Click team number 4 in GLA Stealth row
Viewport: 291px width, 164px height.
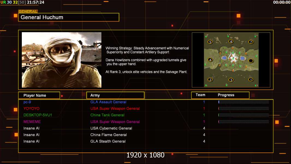pyautogui.click(x=204, y=141)
